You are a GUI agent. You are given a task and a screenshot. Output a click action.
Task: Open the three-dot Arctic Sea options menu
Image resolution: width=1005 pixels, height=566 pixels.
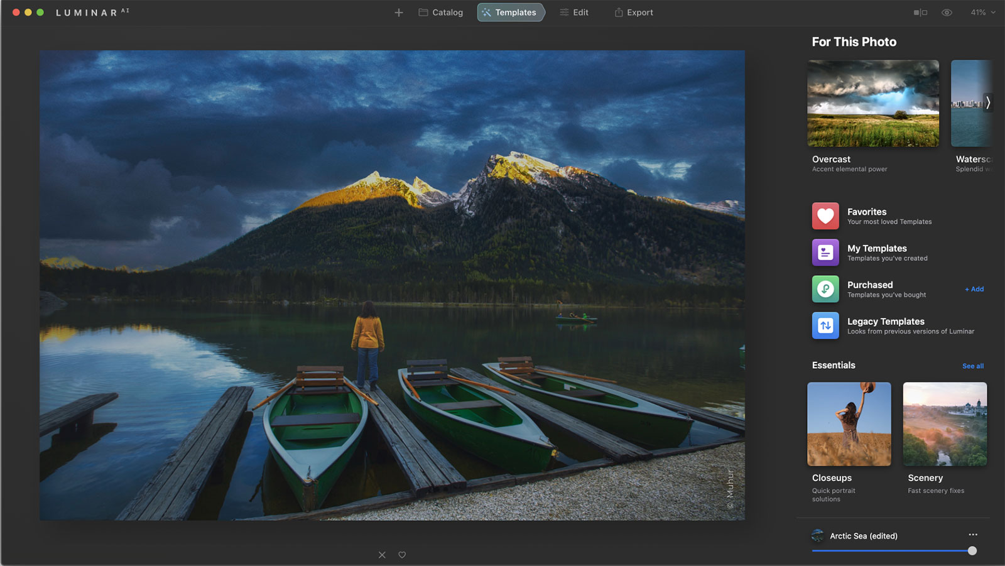[973, 535]
